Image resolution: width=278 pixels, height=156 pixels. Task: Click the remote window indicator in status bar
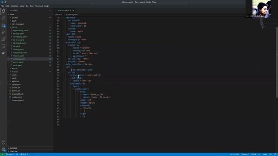click(2, 154)
